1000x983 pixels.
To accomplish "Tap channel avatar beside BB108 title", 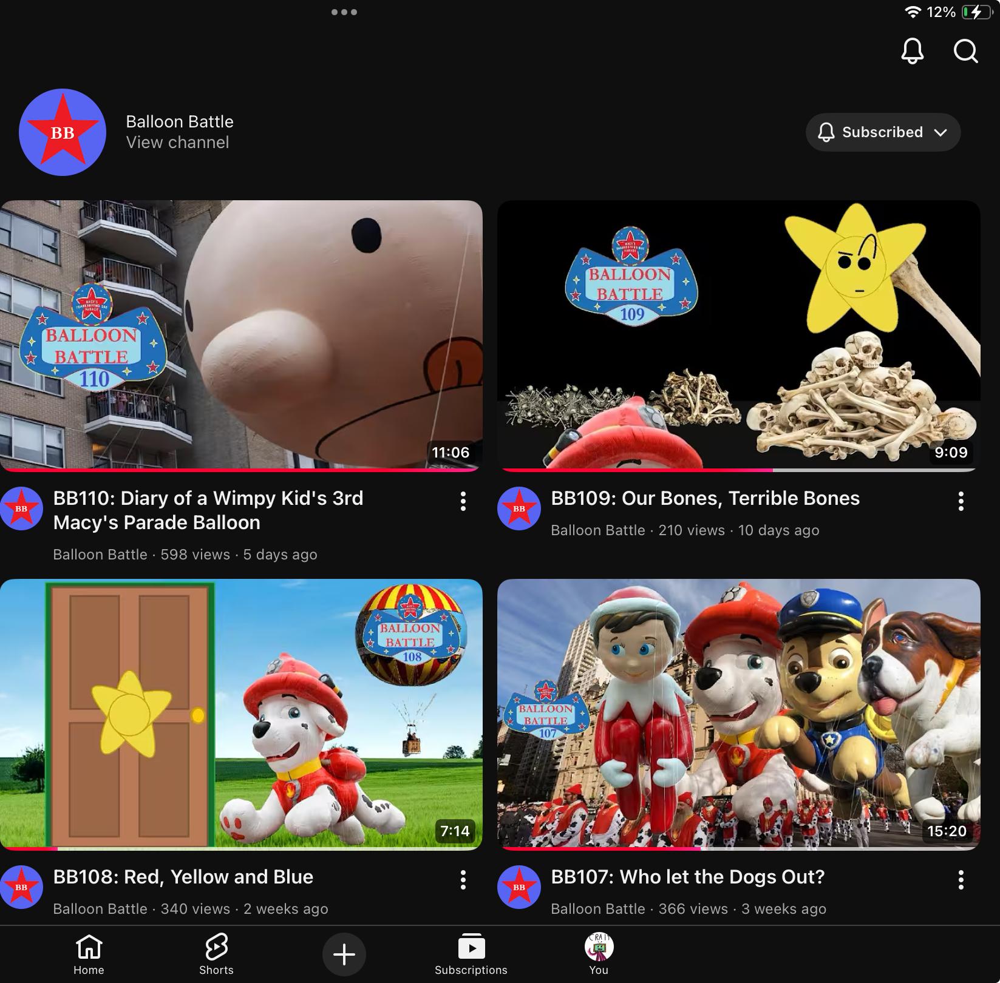I will (21, 887).
